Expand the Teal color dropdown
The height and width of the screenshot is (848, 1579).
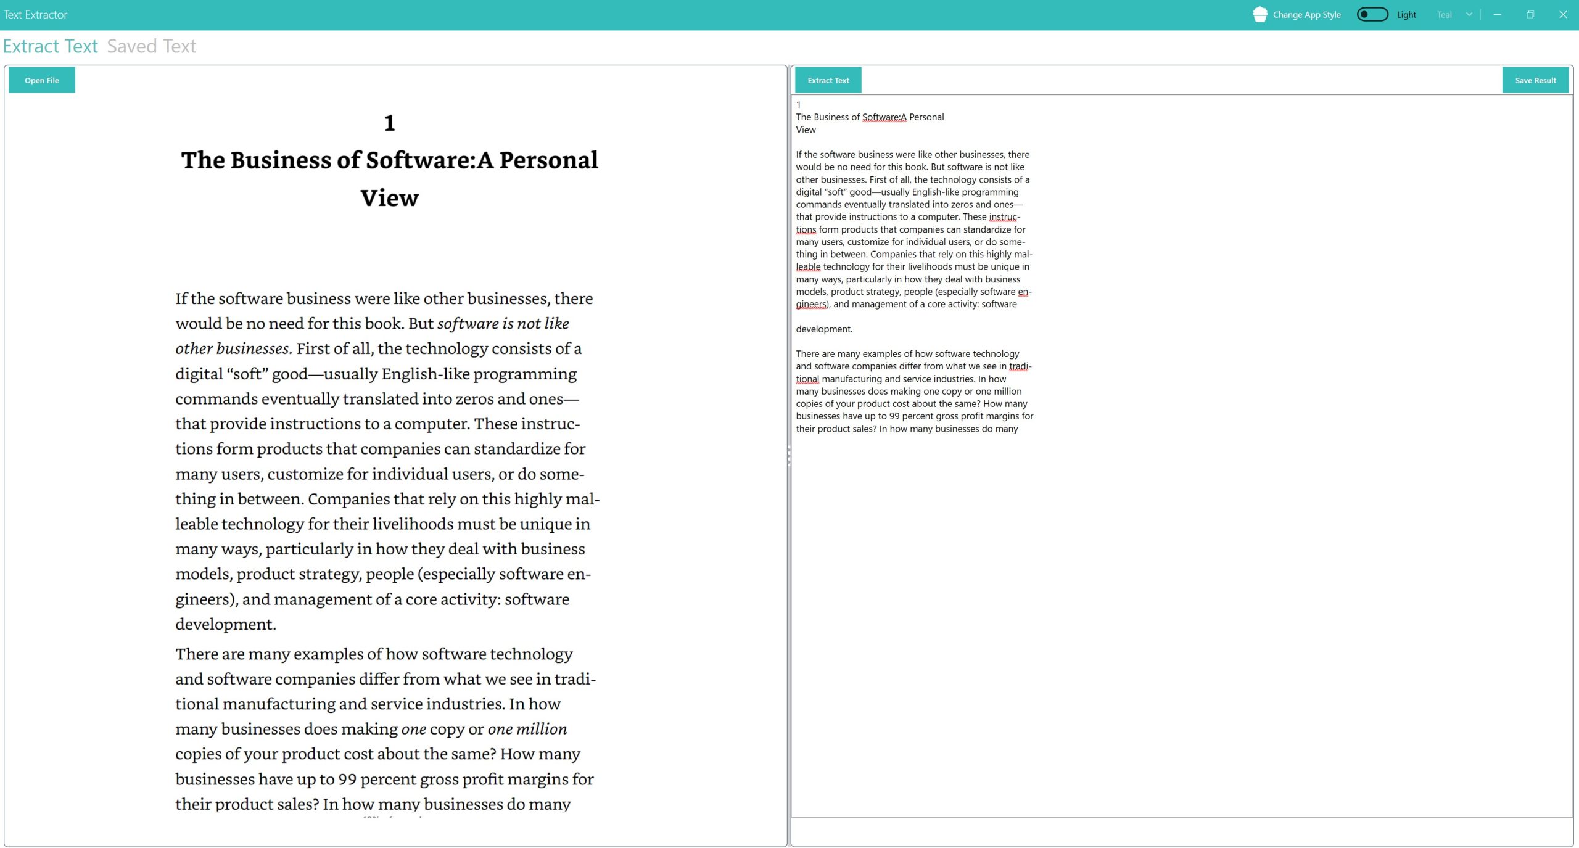coord(1467,15)
